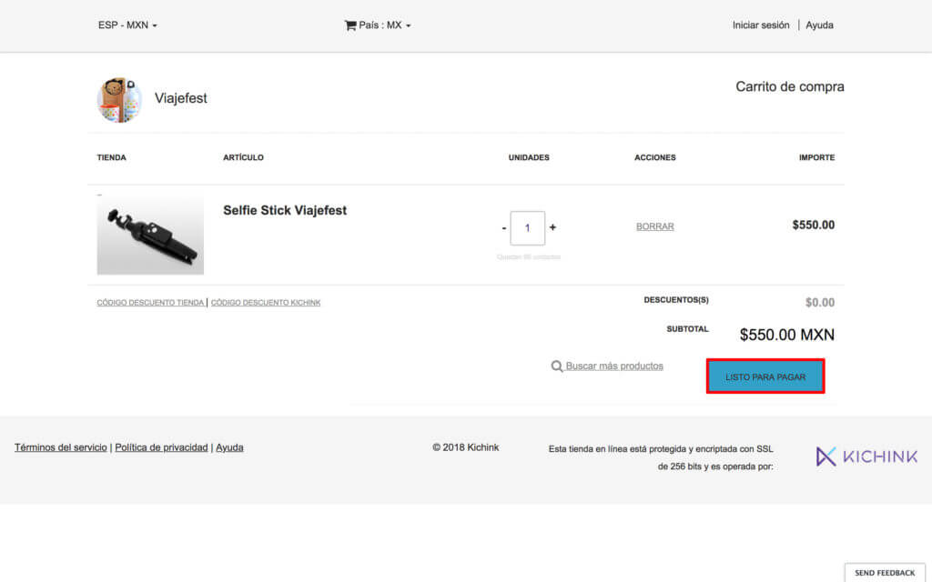Click the Kichink logo in footer
932x582 pixels.
tap(866, 457)
